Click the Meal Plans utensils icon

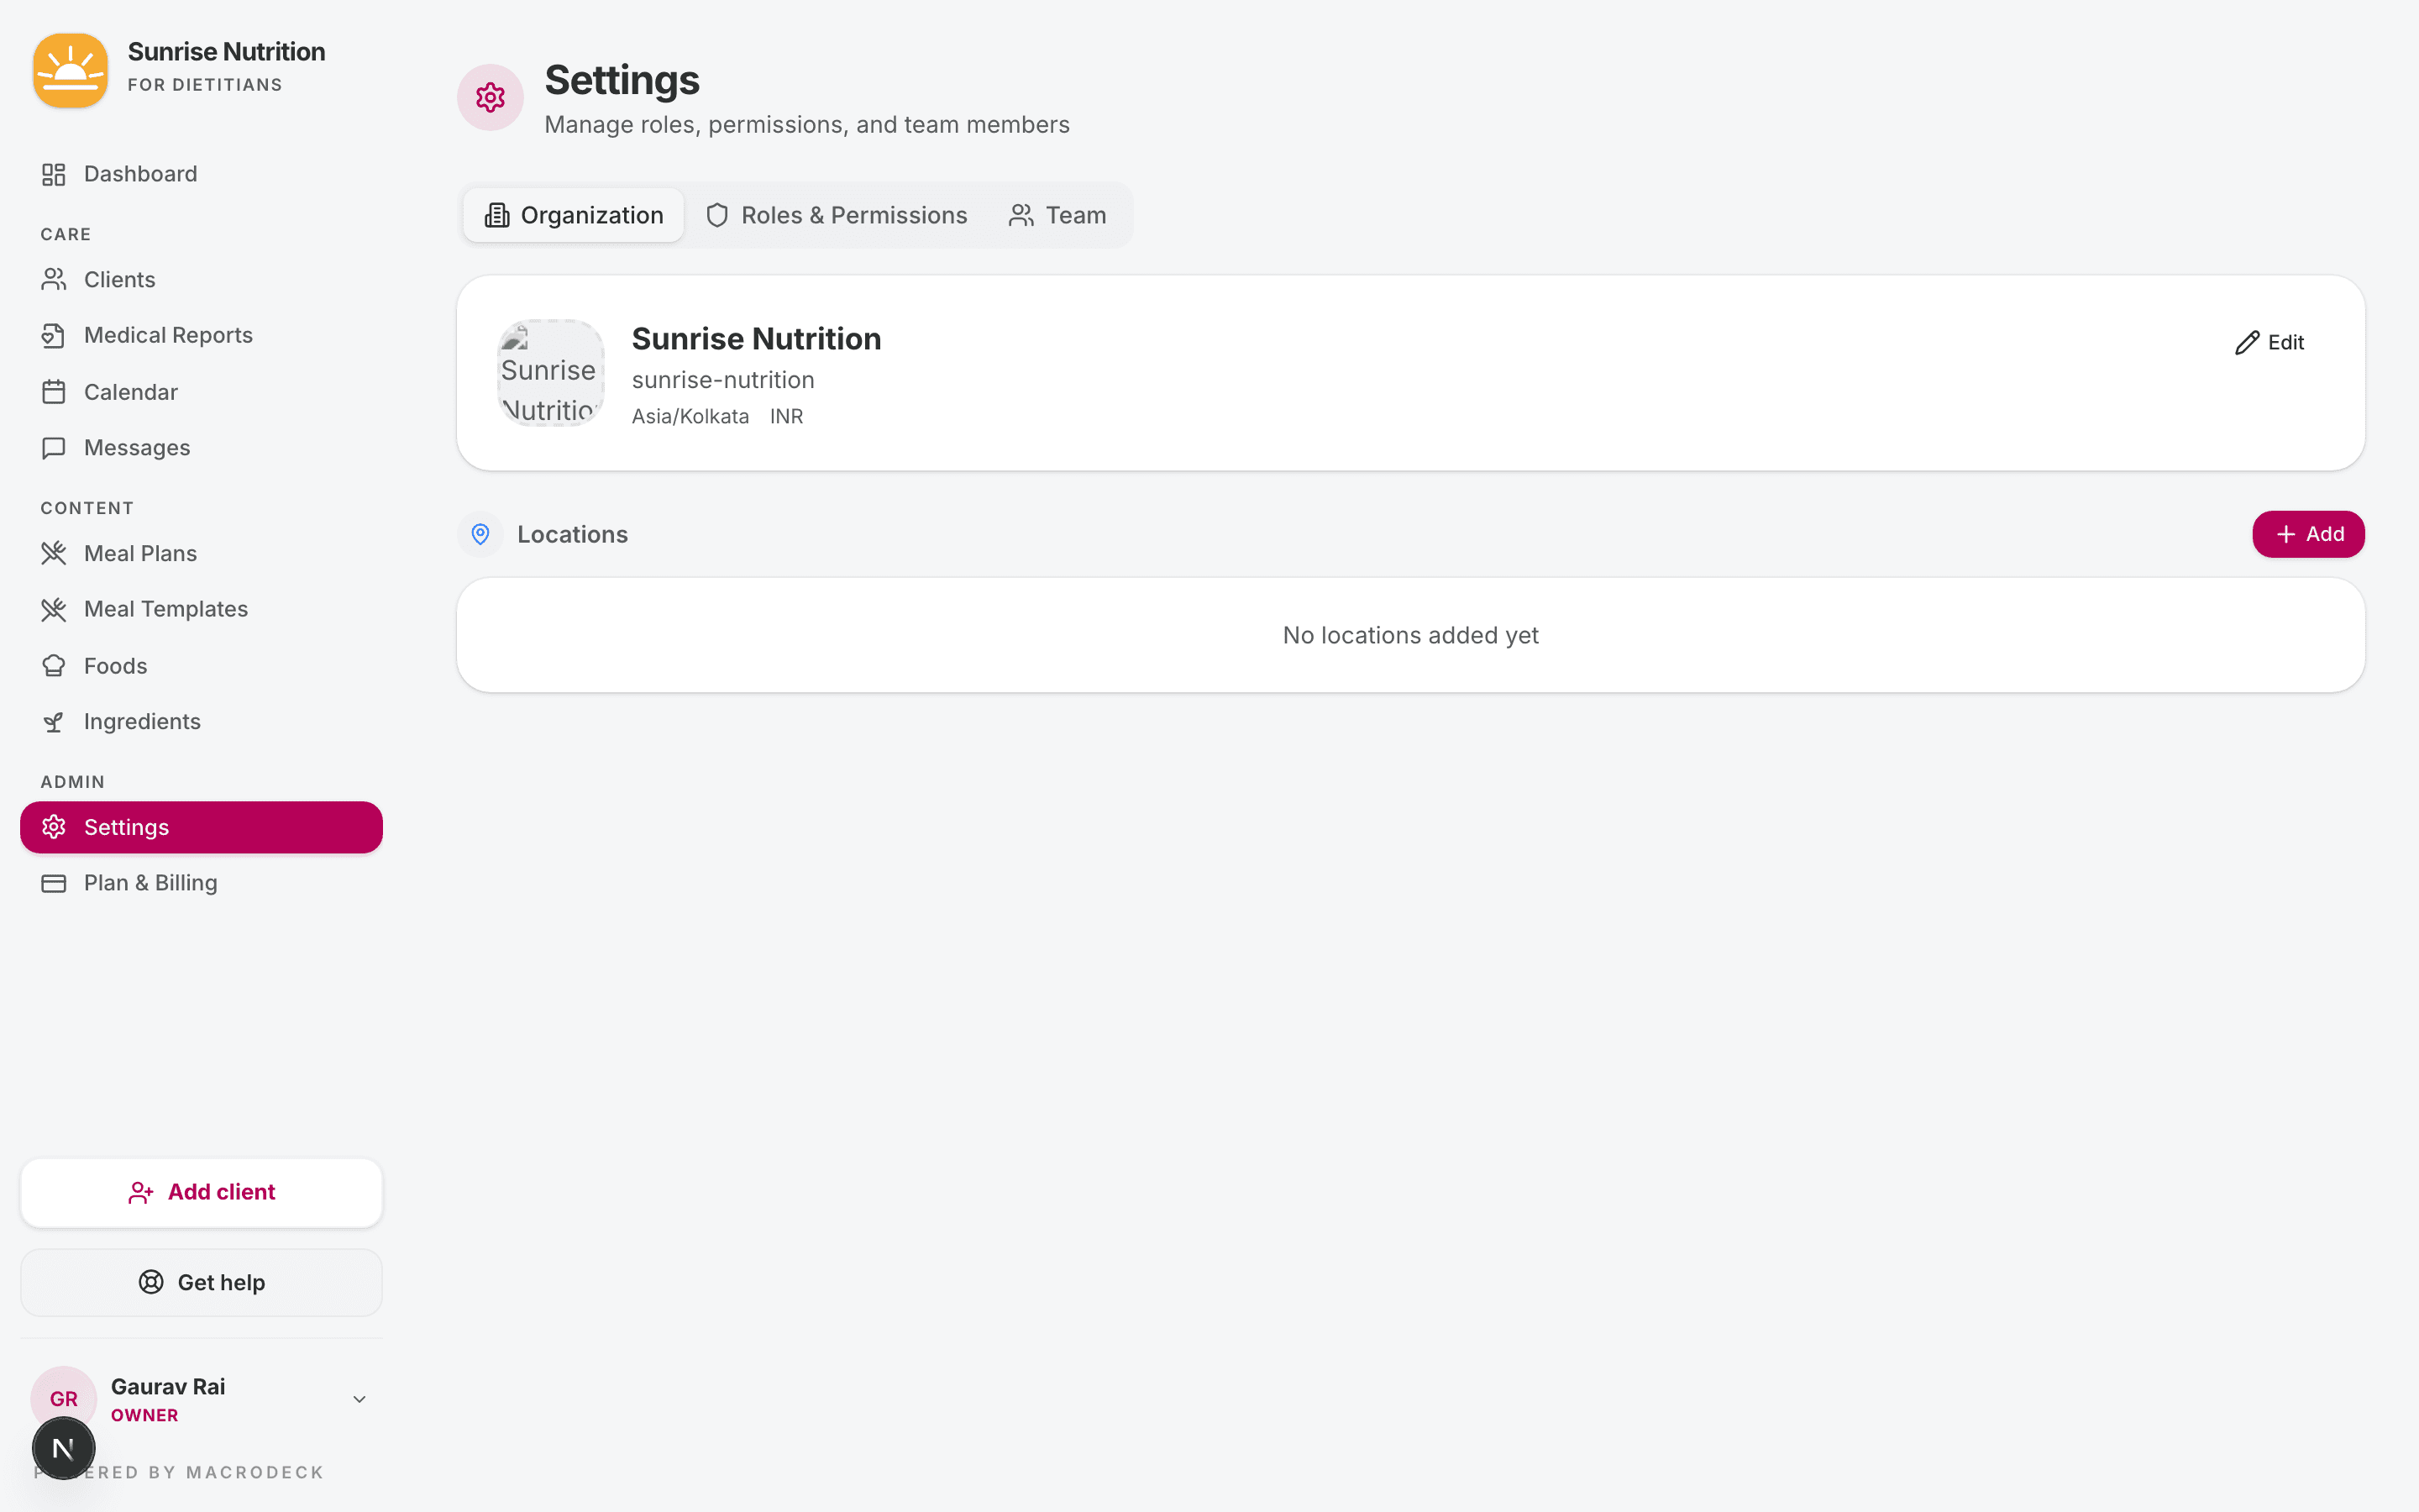[x=53, y=554]
